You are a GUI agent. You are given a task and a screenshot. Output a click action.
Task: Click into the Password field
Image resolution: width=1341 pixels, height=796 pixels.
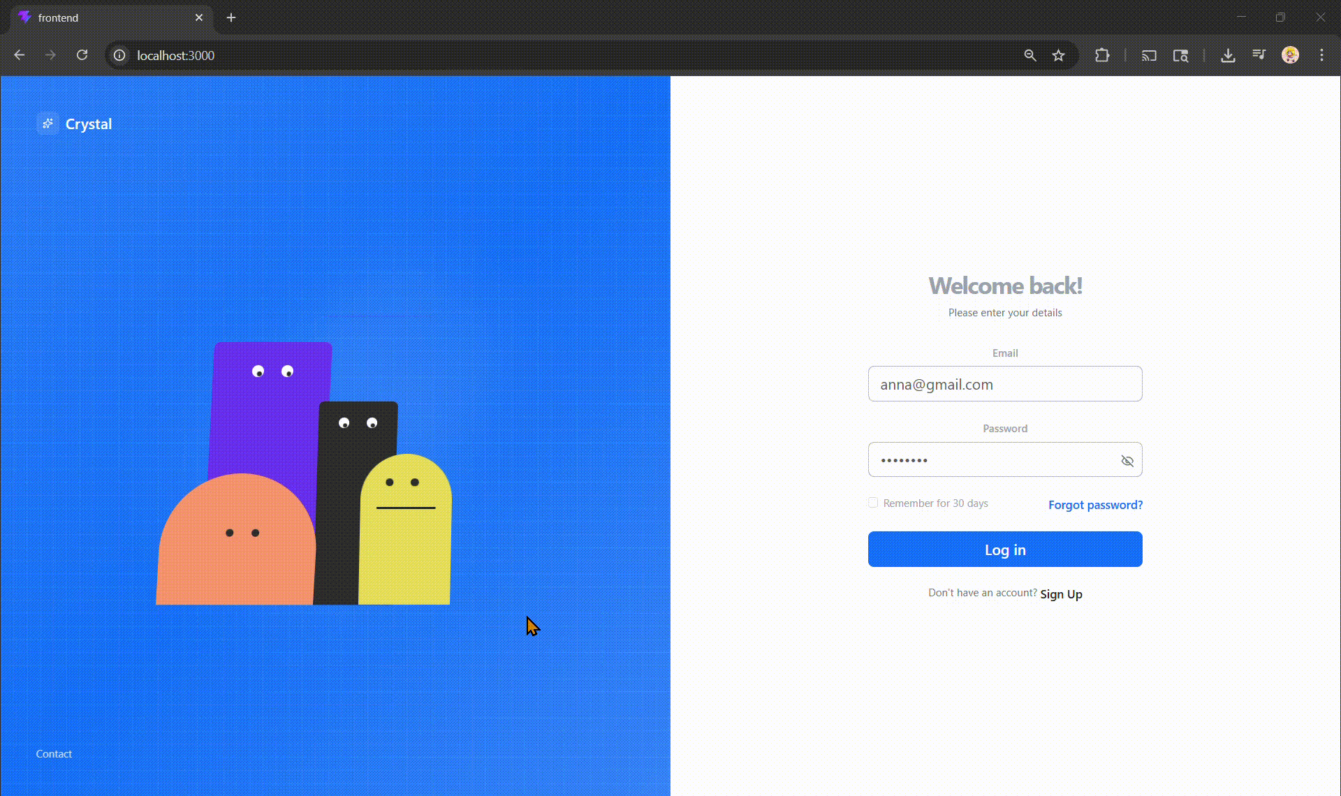[992, 460]
